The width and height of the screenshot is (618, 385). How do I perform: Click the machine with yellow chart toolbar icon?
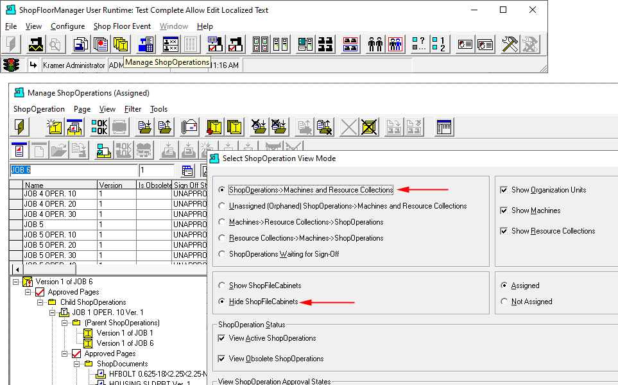[x=35, y=44]
